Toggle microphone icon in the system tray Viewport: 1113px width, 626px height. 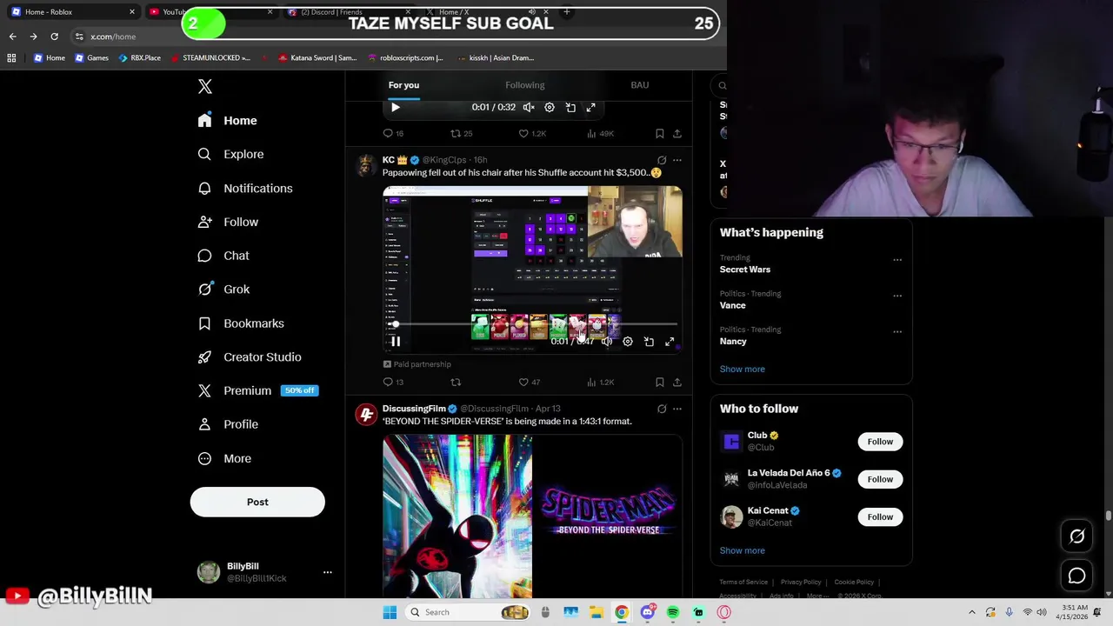[x=1009, y=612]
